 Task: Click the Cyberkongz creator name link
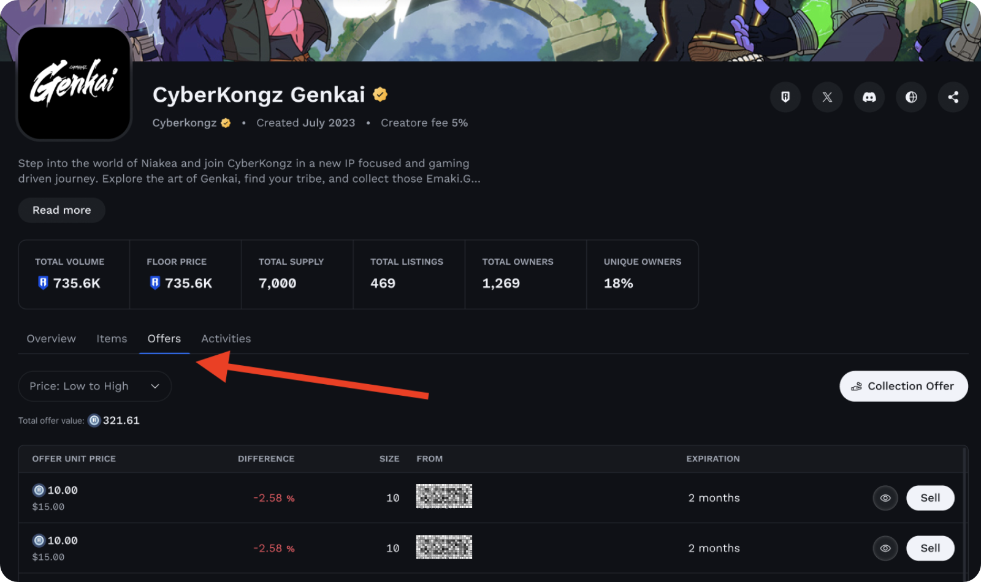(x=184, y=123)
